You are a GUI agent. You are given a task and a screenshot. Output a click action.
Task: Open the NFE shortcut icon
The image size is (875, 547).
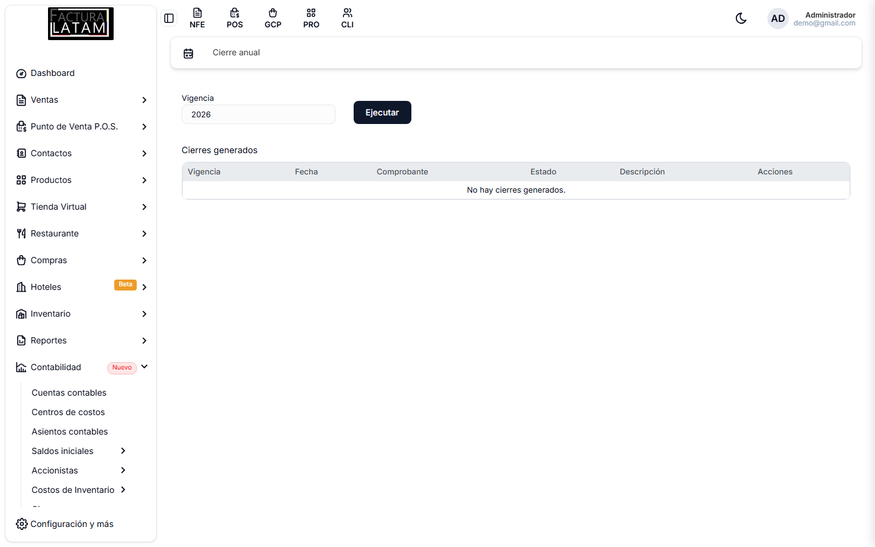coord(197,18)
